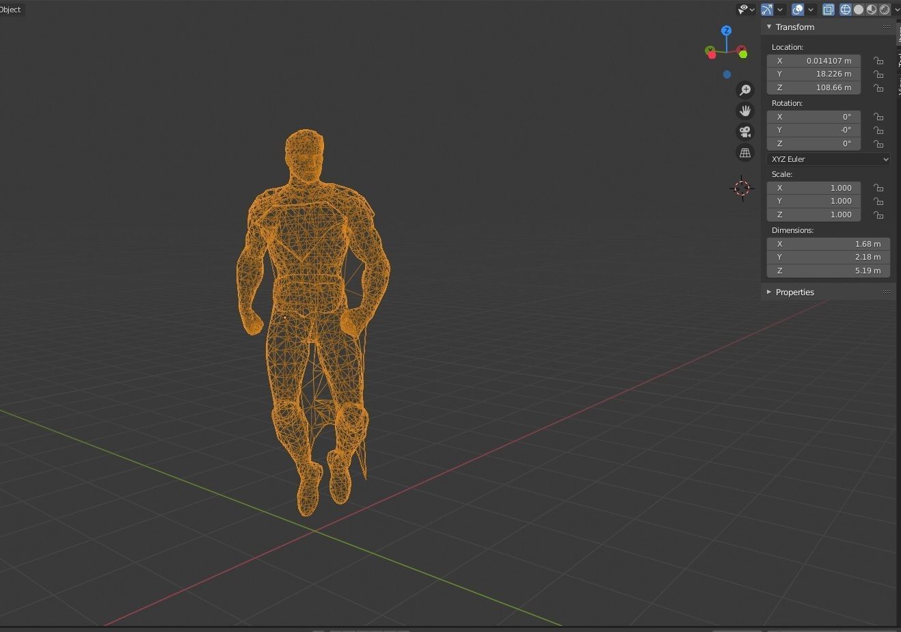Toggle X-Ray mode icon
The height and width of the screenshot is (632, 901).
click(829, 10)
